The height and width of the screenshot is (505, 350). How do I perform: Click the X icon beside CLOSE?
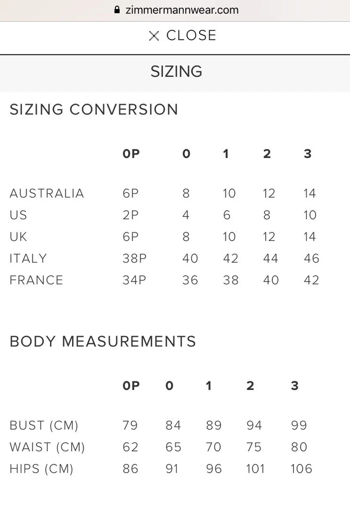click(154, 35)
